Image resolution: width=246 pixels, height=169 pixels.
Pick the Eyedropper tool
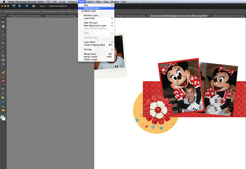click(3, 31)
